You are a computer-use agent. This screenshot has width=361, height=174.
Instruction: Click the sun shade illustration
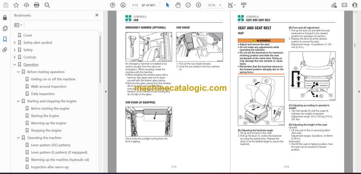coord(199,47)
